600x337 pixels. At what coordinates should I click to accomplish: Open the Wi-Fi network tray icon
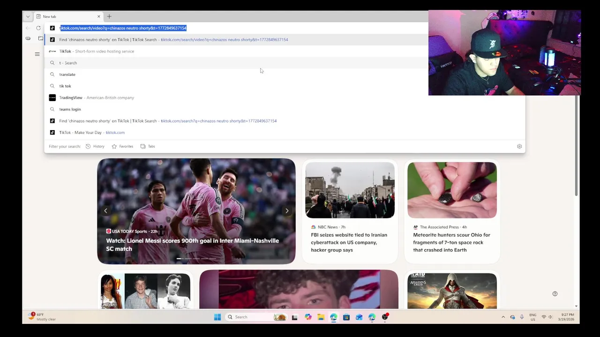(544, 317)
